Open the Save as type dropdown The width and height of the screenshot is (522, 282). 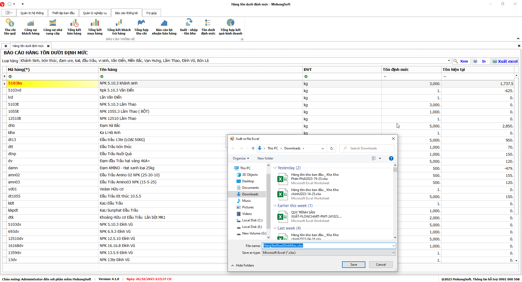click(x=393, y=253)
